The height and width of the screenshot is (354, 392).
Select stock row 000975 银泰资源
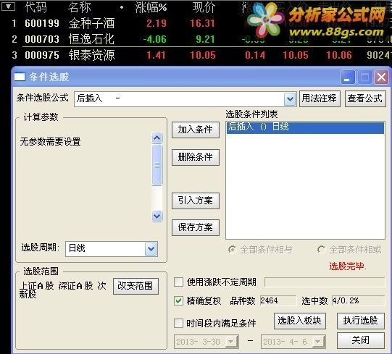(x=196, y=55)
